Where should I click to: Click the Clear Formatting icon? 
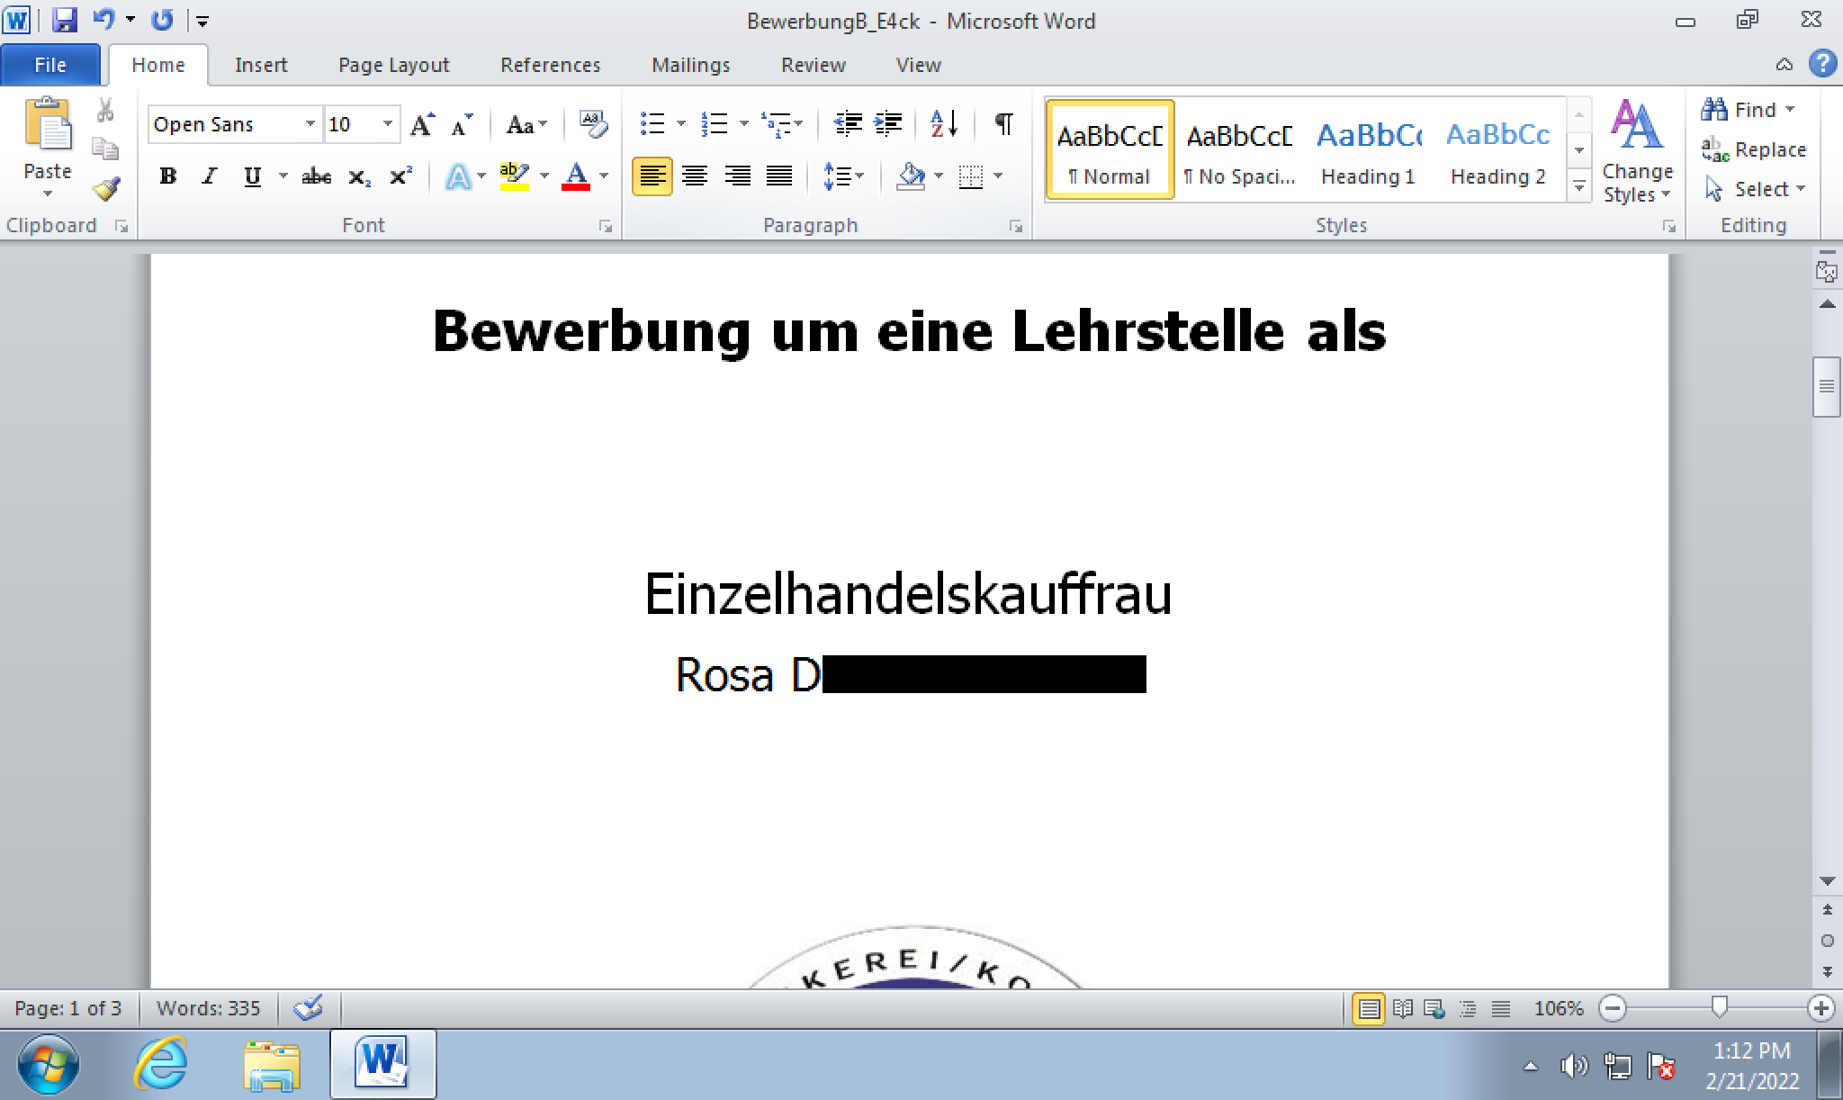[593, 124]
